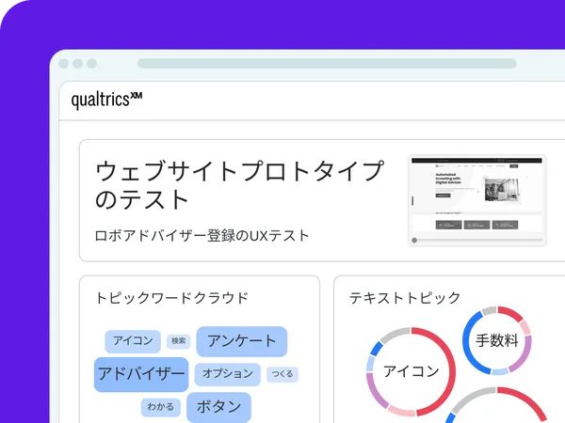565x423 pixels.
Task: Click the blue segment of 手数料 donut
Action: click(468, 348)
